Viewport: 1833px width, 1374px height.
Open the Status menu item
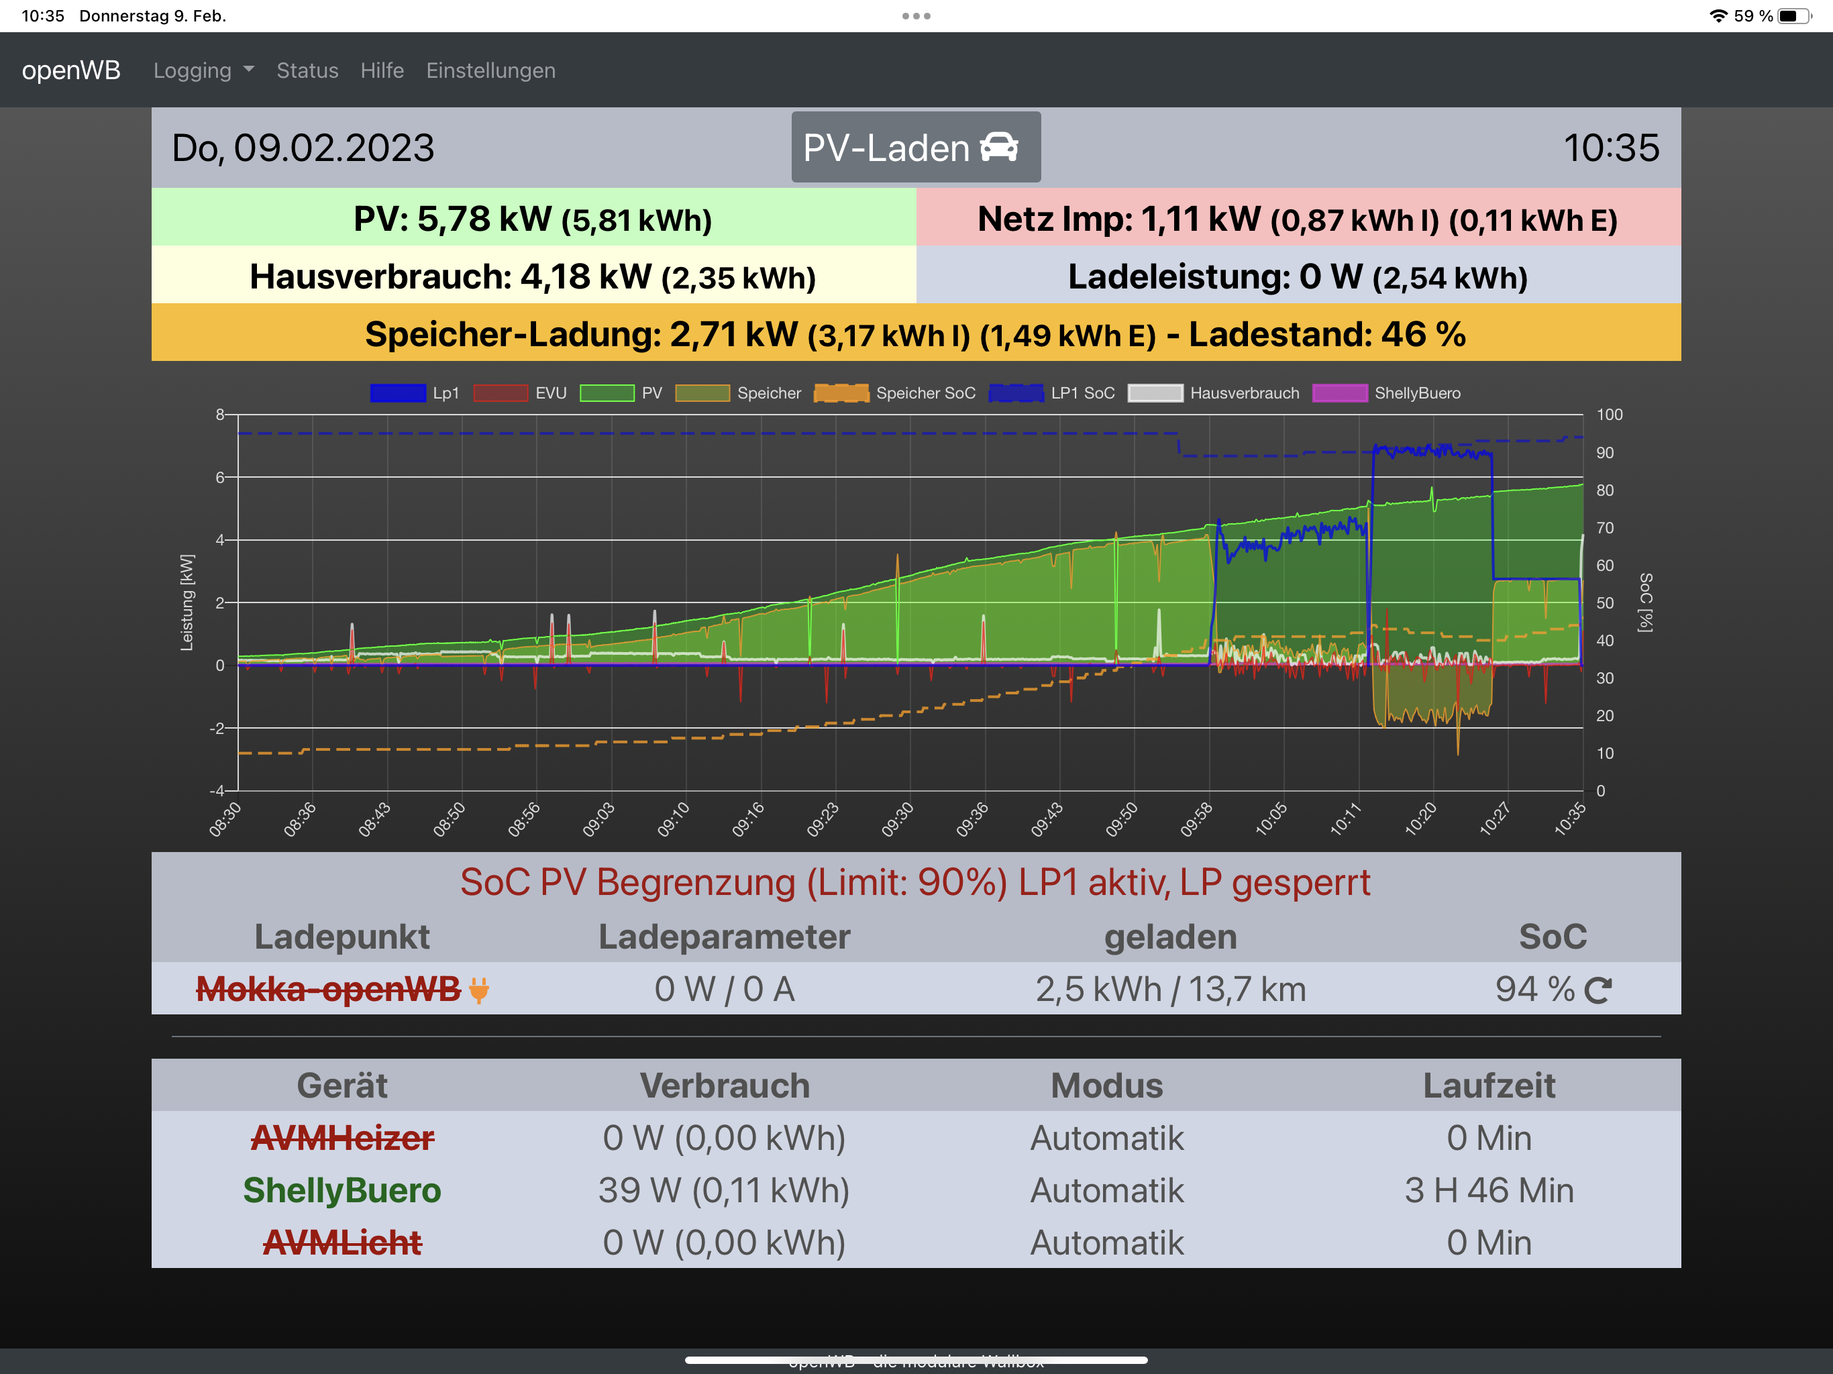pyautogui.click(x=307, y=70)
